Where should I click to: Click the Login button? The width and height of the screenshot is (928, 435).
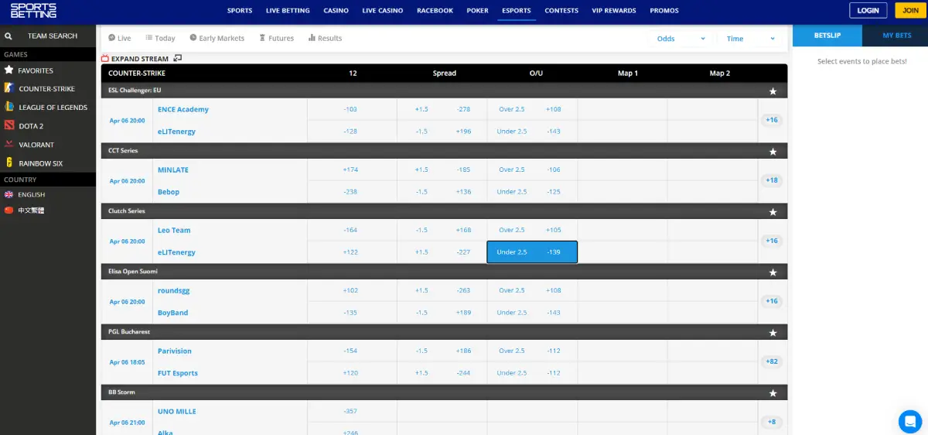coord(868,10)
